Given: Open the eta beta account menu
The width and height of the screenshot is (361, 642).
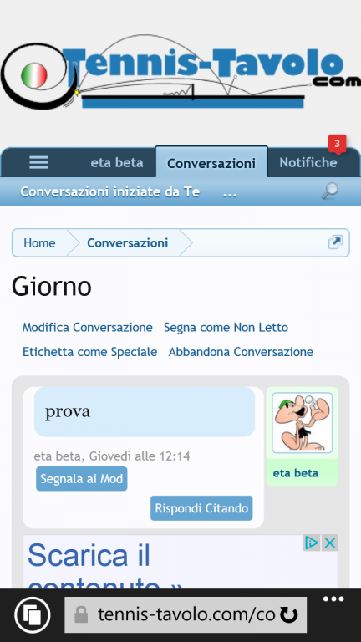Looking at the screenshot, I should 117,162.
